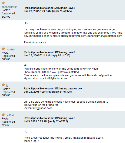
Task: Click the 'Thanks in advance' text line
Action: click(35, 42)
